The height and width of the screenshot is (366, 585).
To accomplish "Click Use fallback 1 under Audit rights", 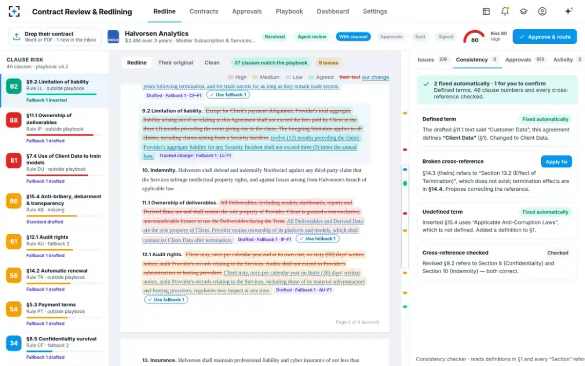I will (166, 300).
